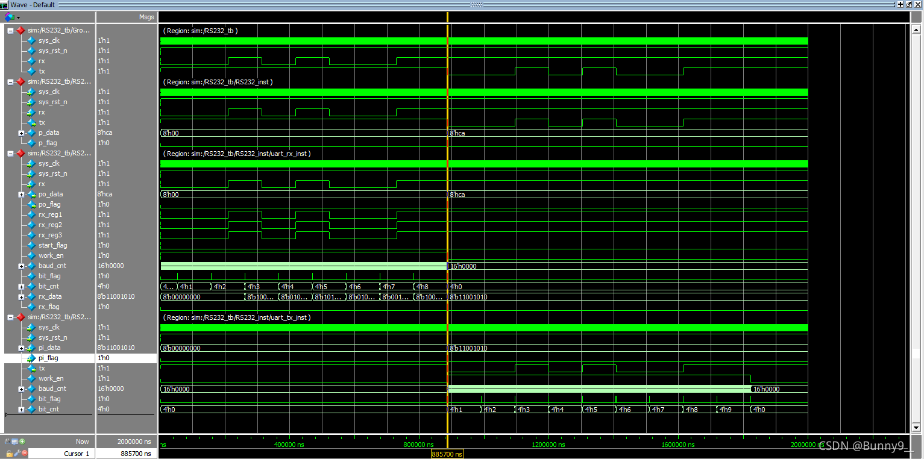924x459 pixels.
Task: Close the Wave window with the X button
Action: (x=918, y=4)
